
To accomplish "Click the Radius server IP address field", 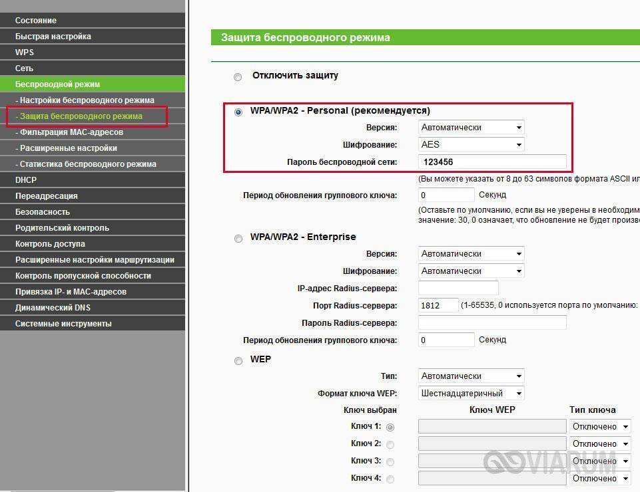I will (x=458, y=288).
